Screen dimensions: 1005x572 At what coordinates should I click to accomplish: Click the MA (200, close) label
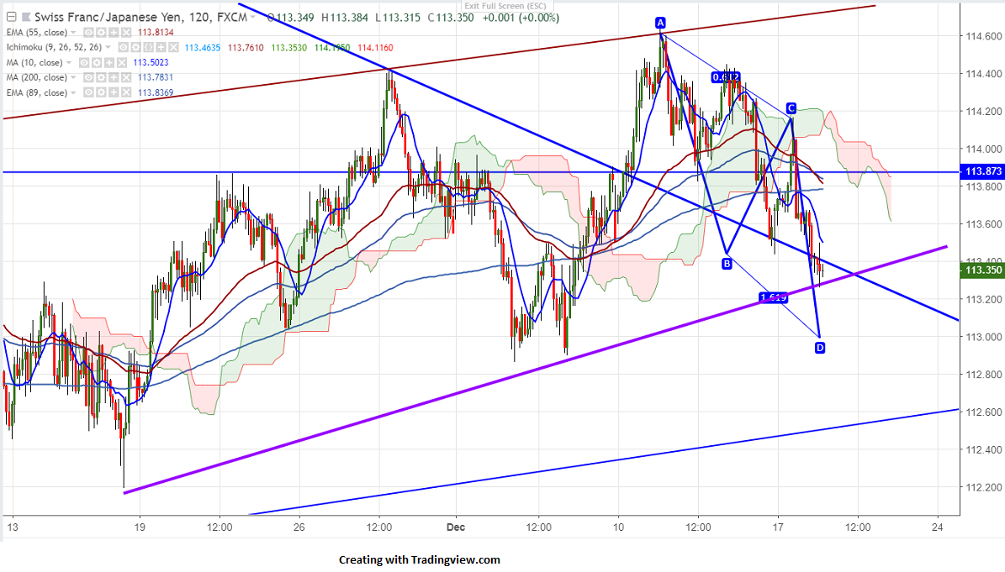click(x=36, y=77)
